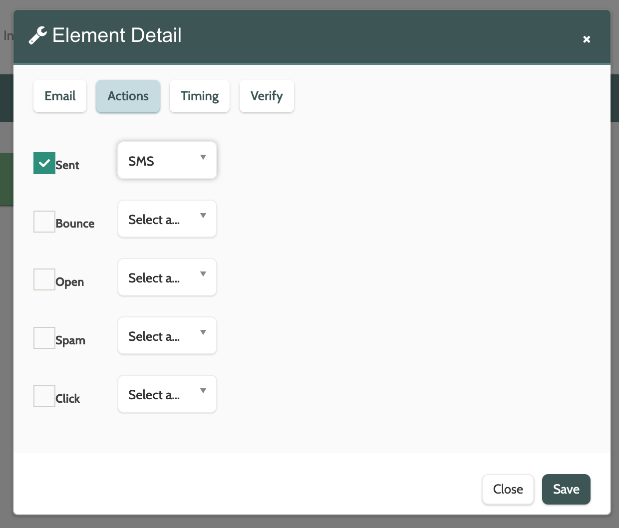
Task: Click the Sent label text
Action: pos(67,165)
